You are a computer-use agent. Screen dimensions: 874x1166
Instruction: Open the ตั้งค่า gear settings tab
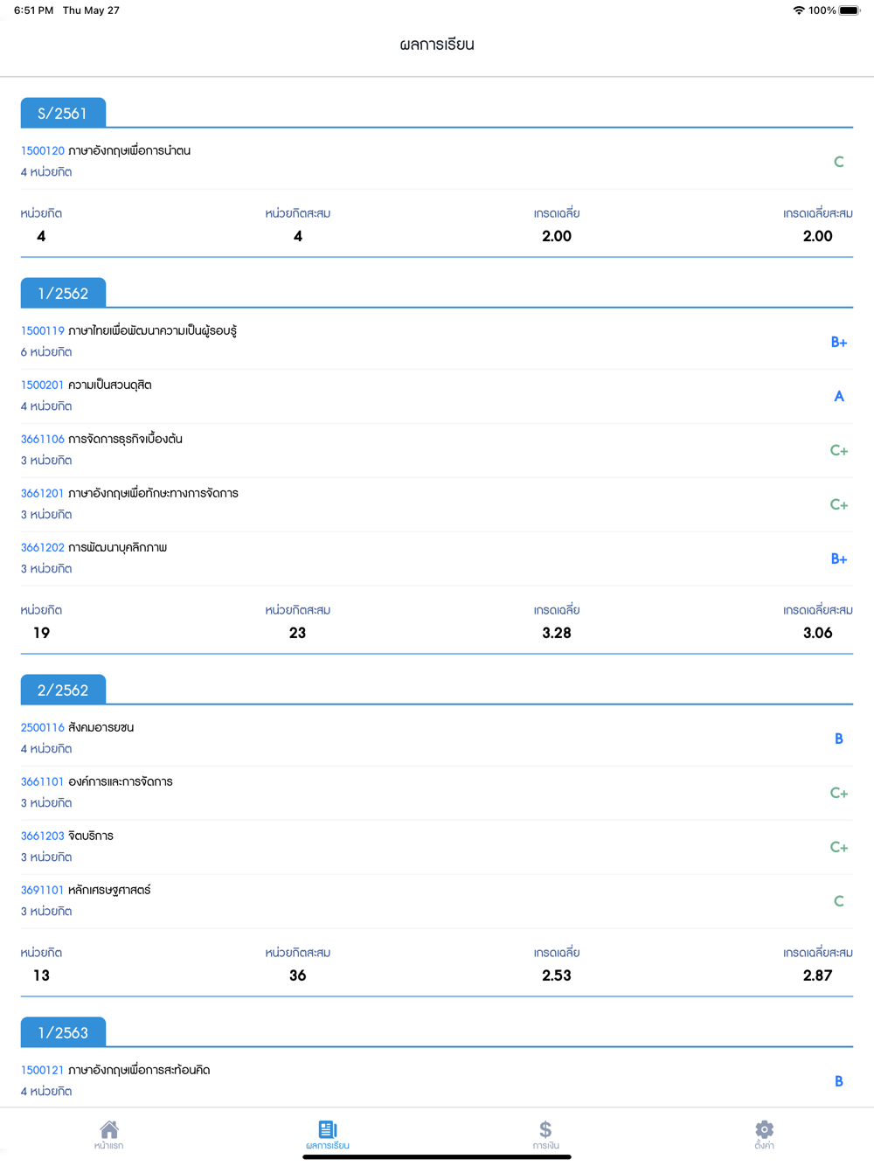coord(764,1135)
